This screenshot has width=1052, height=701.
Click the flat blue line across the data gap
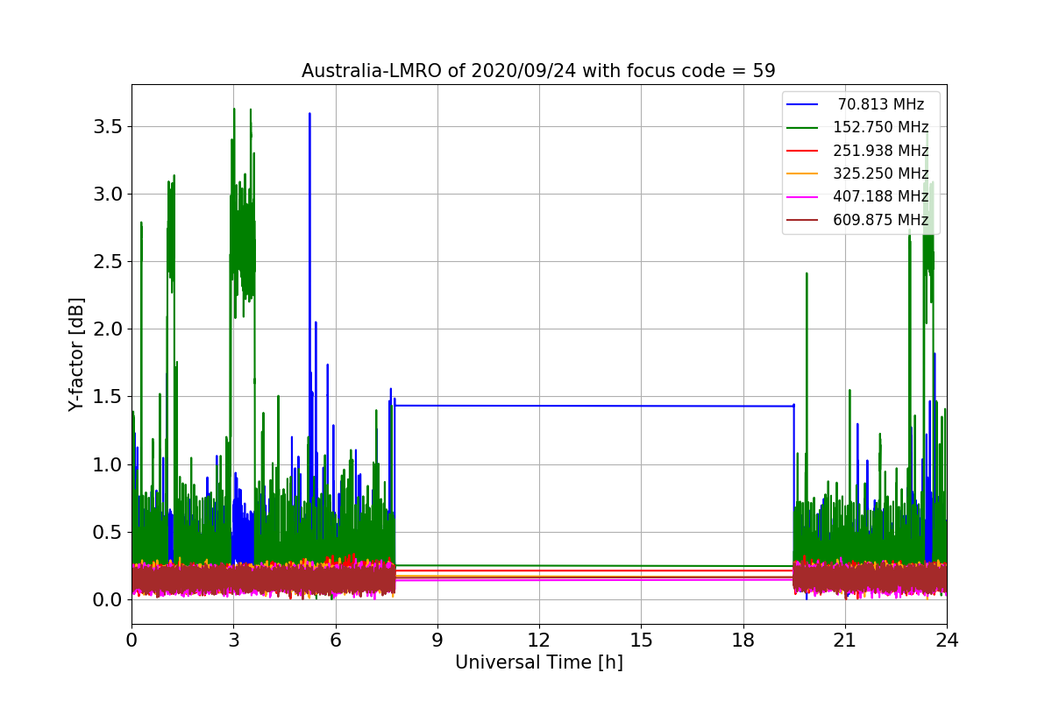pyautogui.click(x=594, y=406)
